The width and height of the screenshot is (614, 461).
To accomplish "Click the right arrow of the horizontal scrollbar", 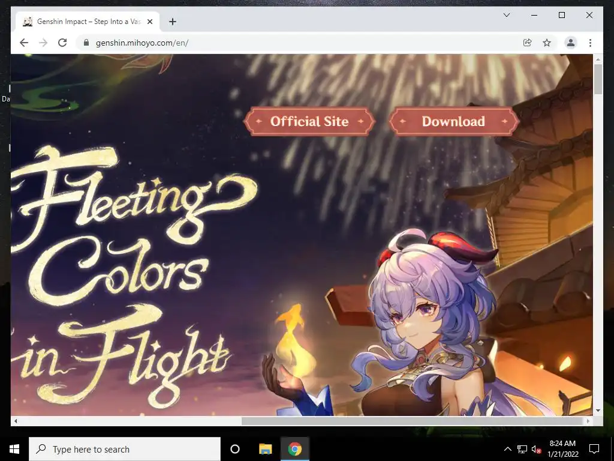I will (x=588, y=421).
